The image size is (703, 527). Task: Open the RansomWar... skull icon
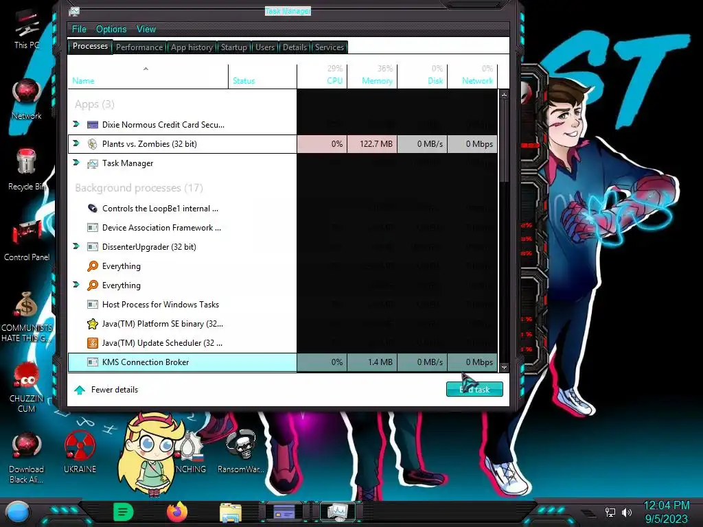241,452
